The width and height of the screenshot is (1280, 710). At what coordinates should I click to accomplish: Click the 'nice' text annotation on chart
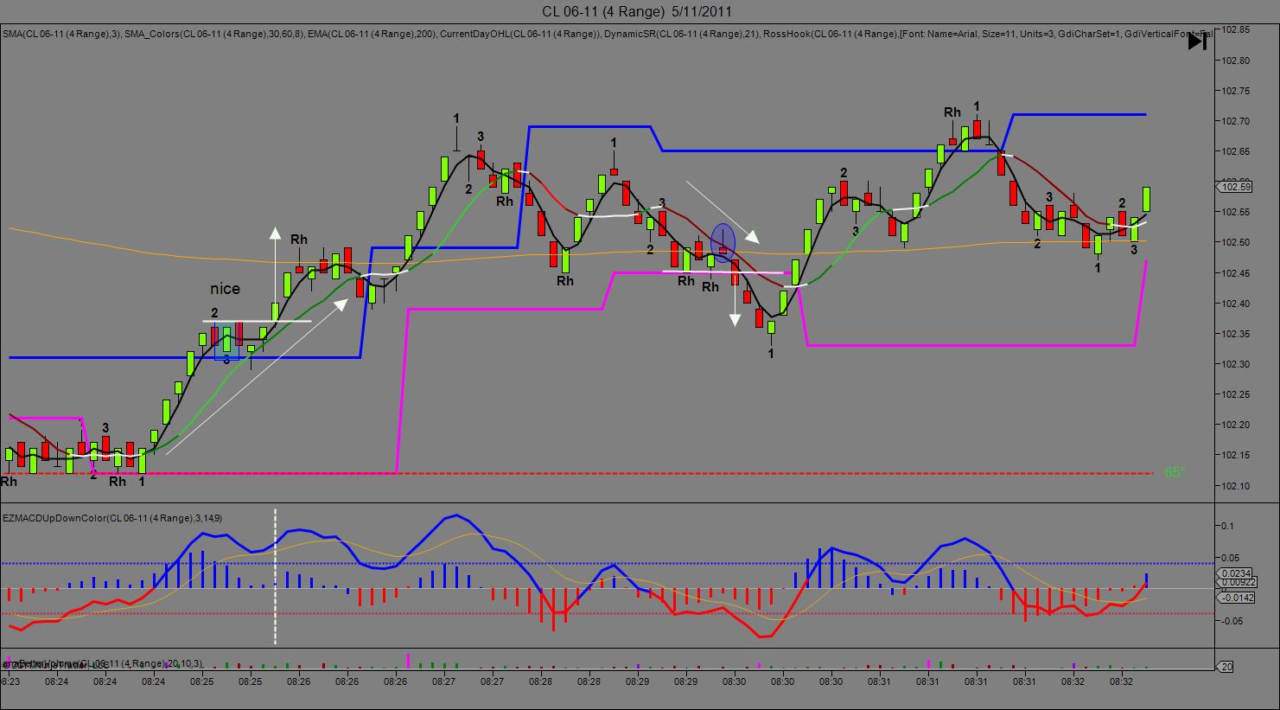click(225, 289)
